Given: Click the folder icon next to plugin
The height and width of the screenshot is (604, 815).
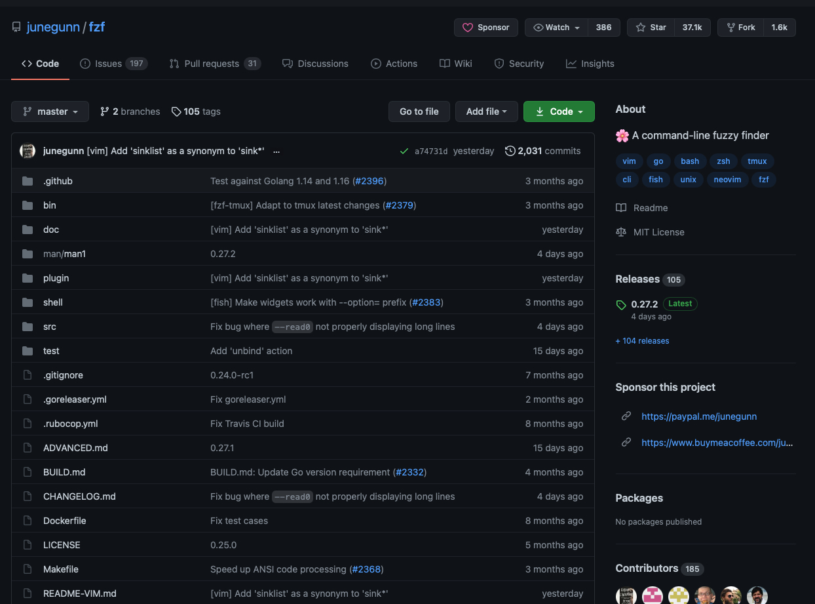Looking at the screenshot, I should 28,278.
